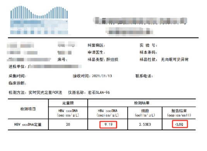Click the 联系电话 label
207x151 pixels.
coord(144,76)
